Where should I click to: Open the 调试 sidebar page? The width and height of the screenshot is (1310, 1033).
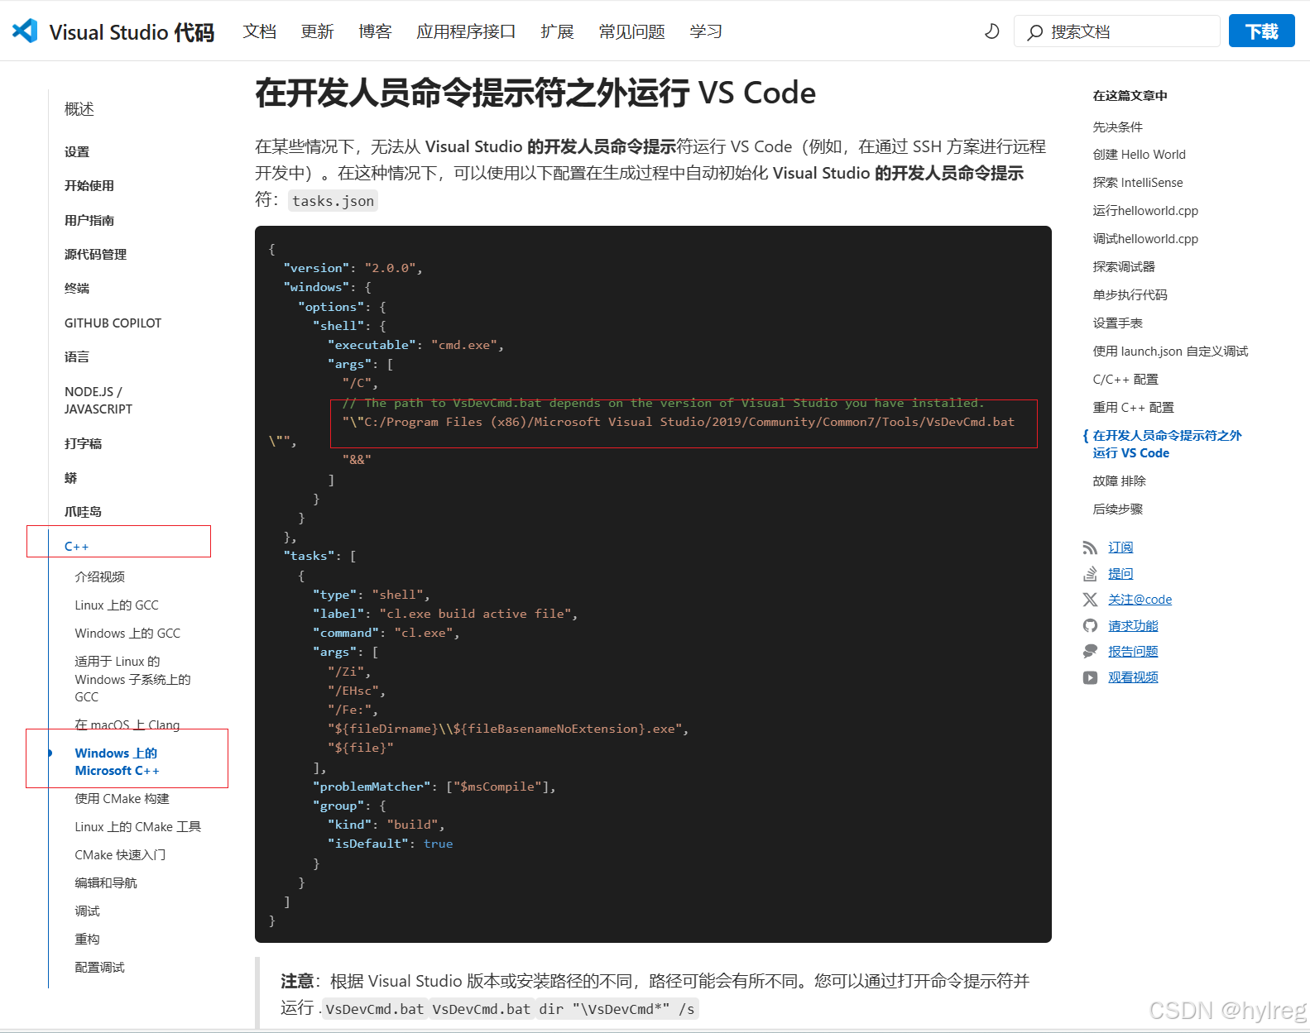(x=87, y=911)
